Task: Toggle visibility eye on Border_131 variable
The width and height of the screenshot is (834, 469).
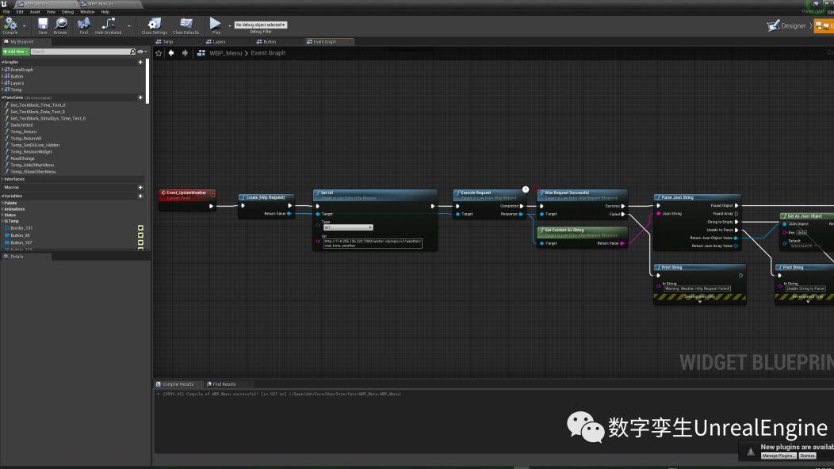Action: pos(140,228)
